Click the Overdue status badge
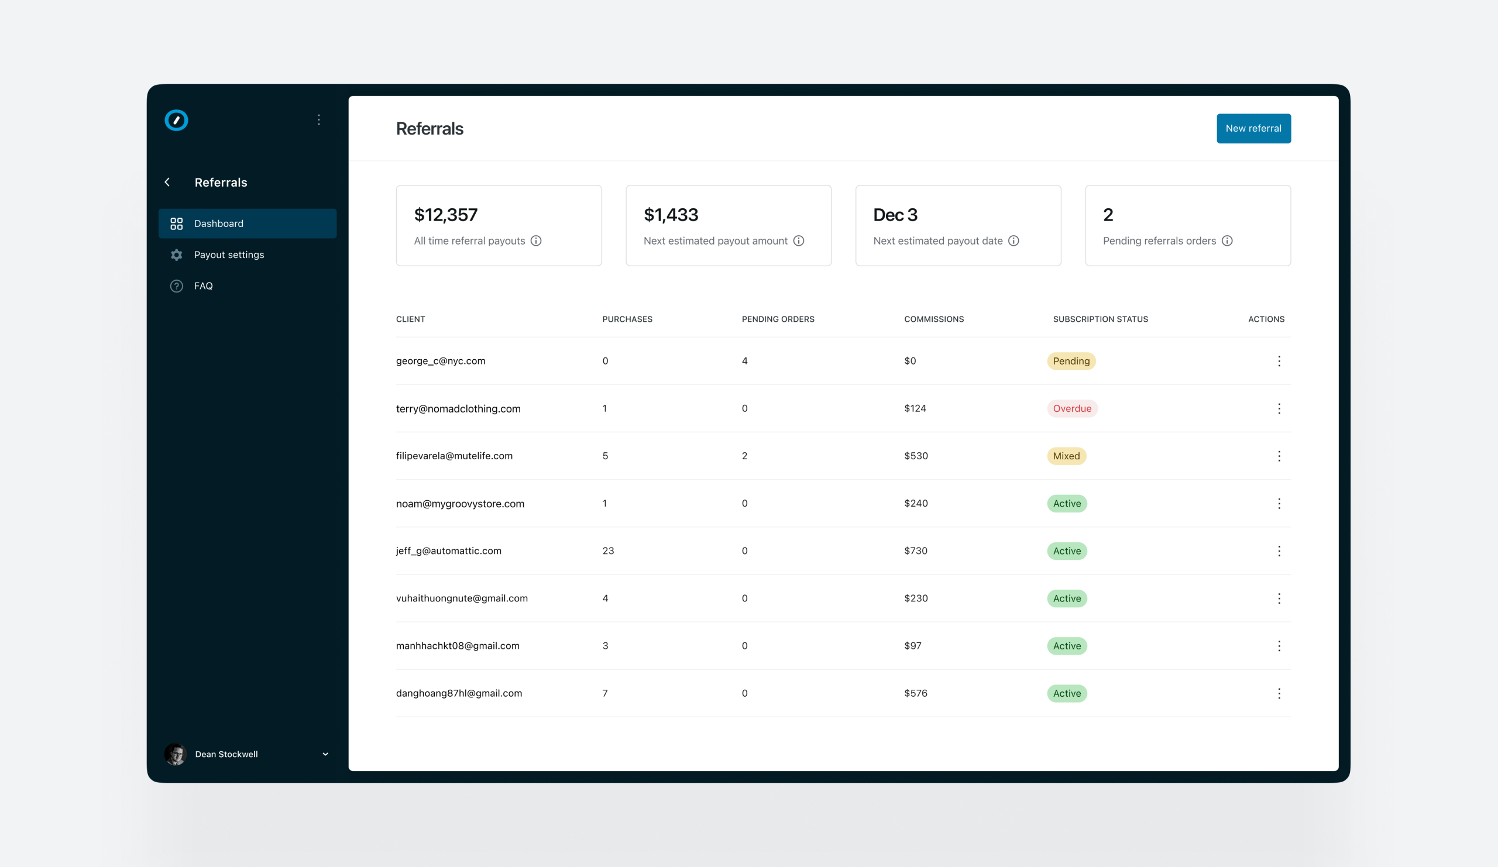The height and width of the screenshot is (867, 1498). (1072, 409)
